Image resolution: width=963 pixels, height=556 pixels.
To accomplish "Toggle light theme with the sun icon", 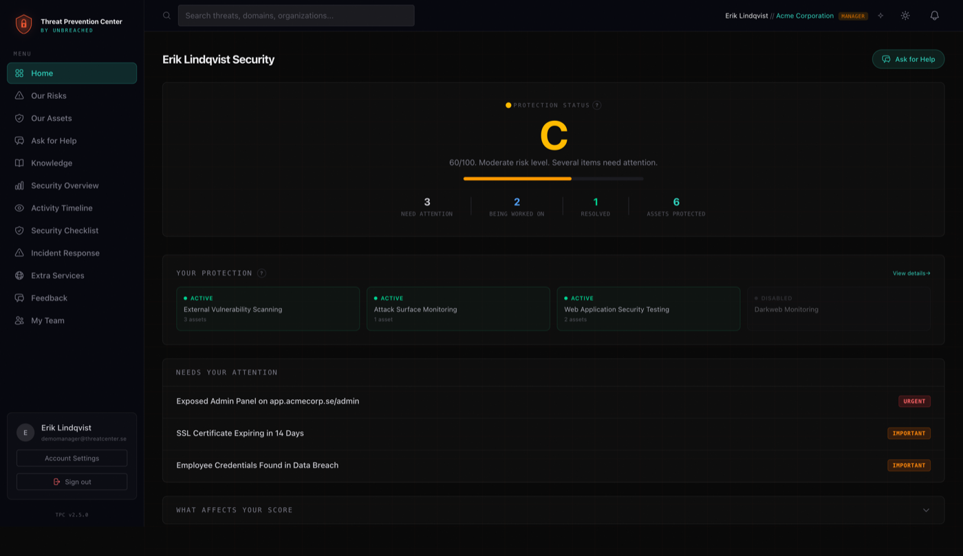I will pyautogui.click(x=905, y=15).
